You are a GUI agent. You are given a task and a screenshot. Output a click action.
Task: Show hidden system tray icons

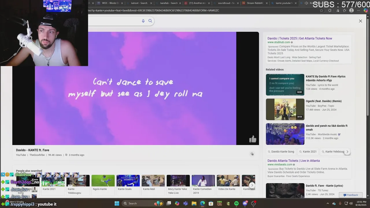click(328, 203)
